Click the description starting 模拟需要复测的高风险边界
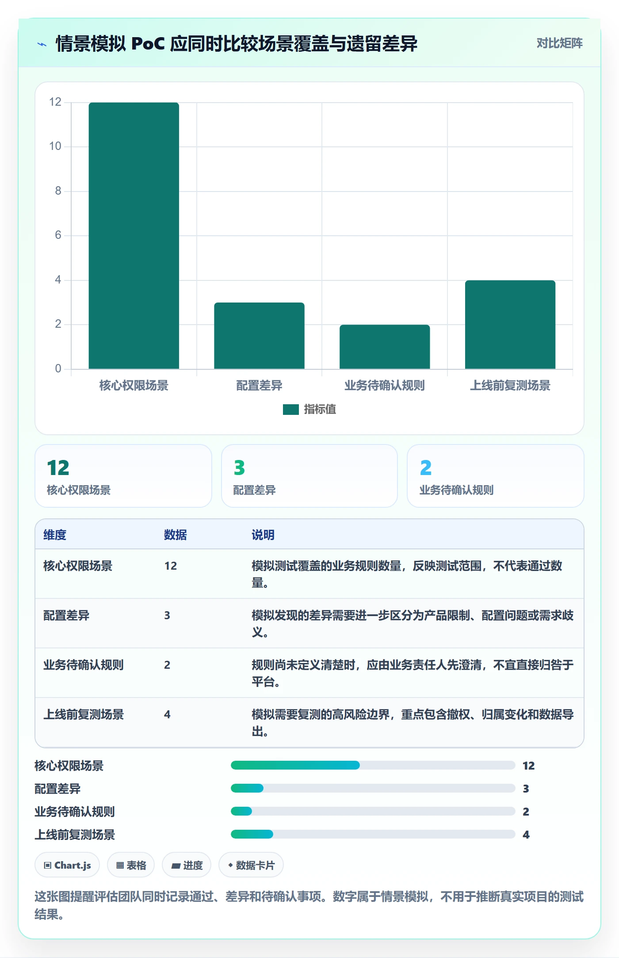The image size is (619, 958). (413, 723)
